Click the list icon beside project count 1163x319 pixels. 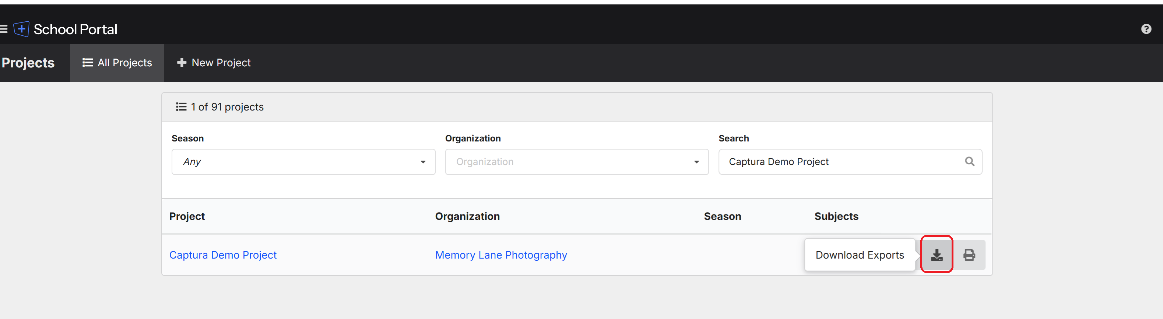[181, 106]
